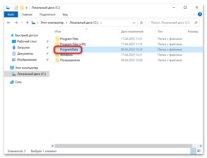Viewport: 207px width, 158px height.
Task: Sort by the Имя column header
Action: (x=58, y=31)
